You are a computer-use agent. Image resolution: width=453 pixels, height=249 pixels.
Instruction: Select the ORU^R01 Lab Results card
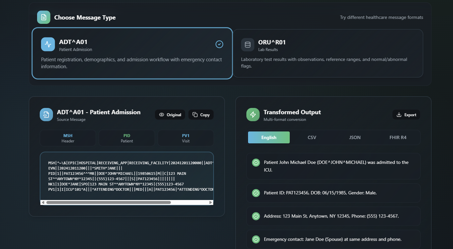coord(328,53)
